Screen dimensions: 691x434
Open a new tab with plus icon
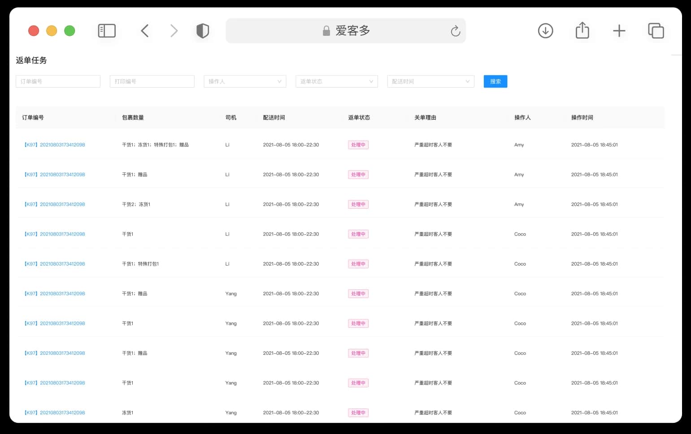click(x=619, y=31)
